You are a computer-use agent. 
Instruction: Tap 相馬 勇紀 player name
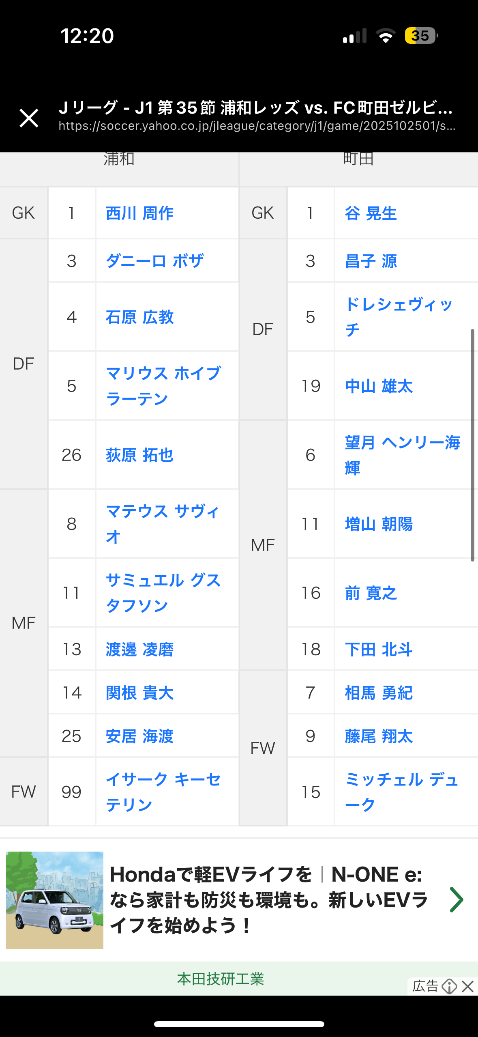click(379, 693)
